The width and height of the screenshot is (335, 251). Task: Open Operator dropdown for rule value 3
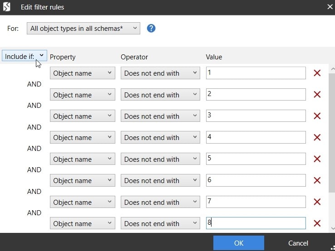pos(160,116)
